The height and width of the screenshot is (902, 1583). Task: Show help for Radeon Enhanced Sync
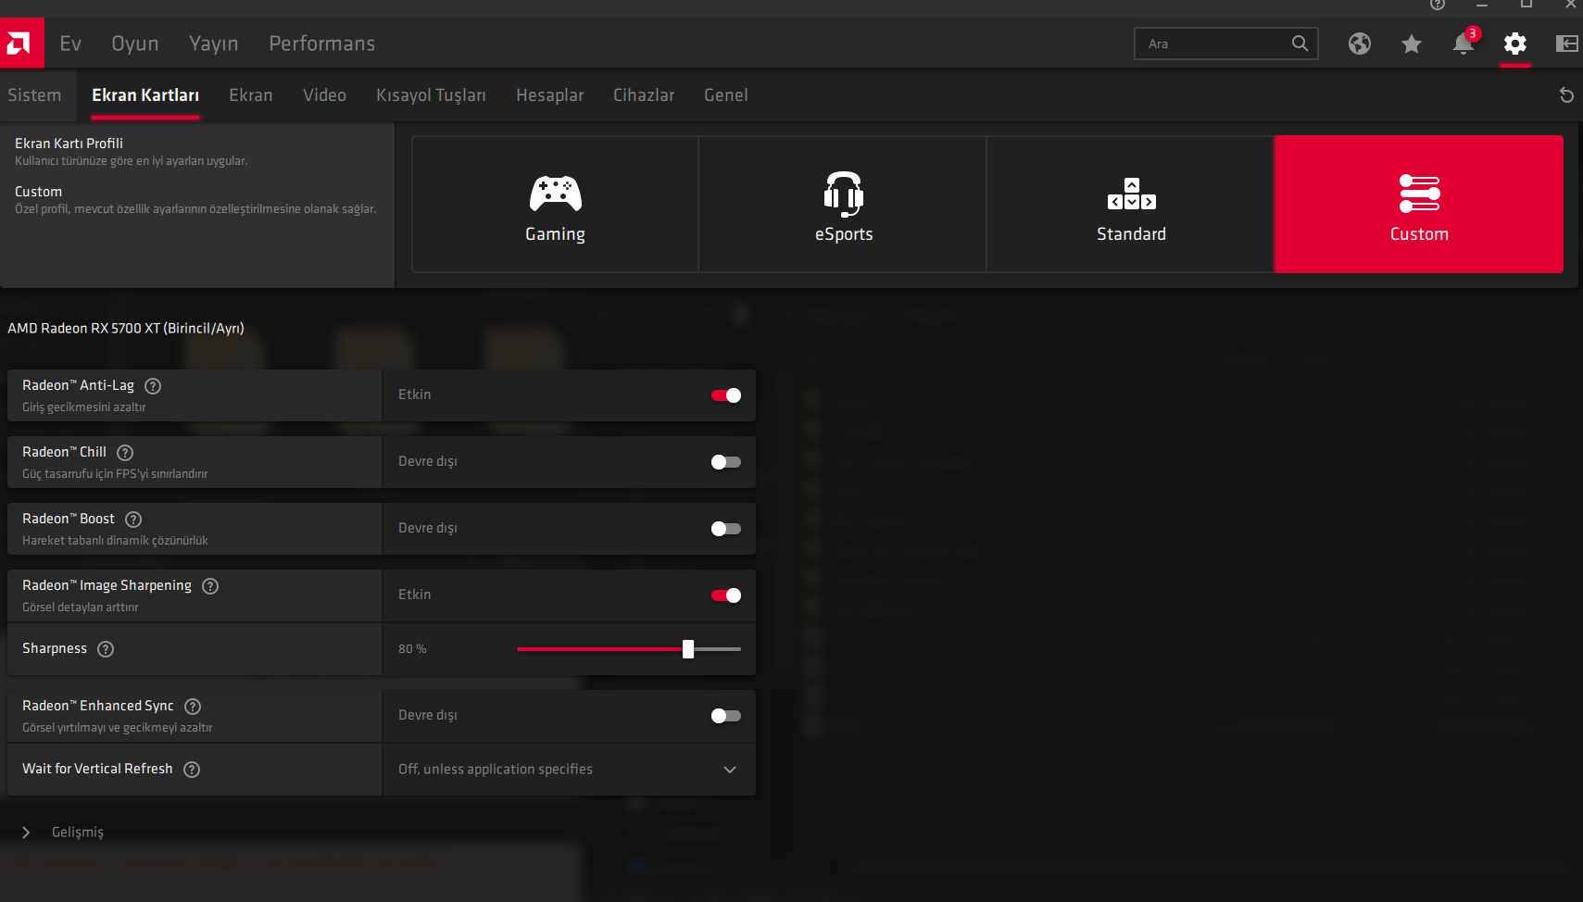pyautogui.click(x=193, y=707)
